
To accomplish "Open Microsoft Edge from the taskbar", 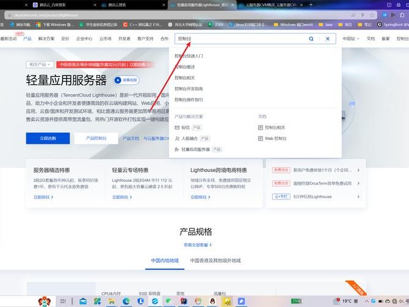I will click(x=127, y=301).
